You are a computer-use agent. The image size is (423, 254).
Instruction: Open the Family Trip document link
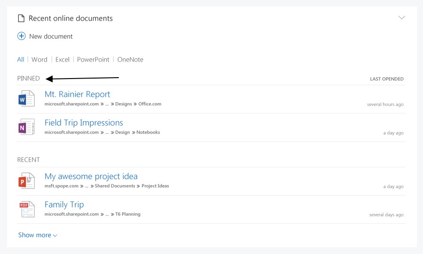tap(64, 205)
